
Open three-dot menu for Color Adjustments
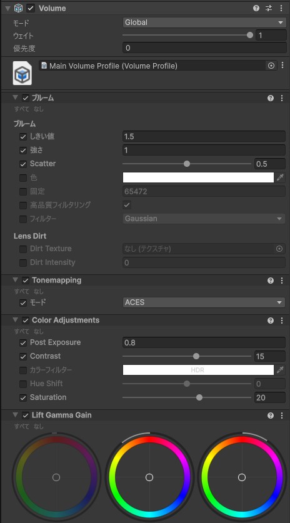[x=282, y=321]
